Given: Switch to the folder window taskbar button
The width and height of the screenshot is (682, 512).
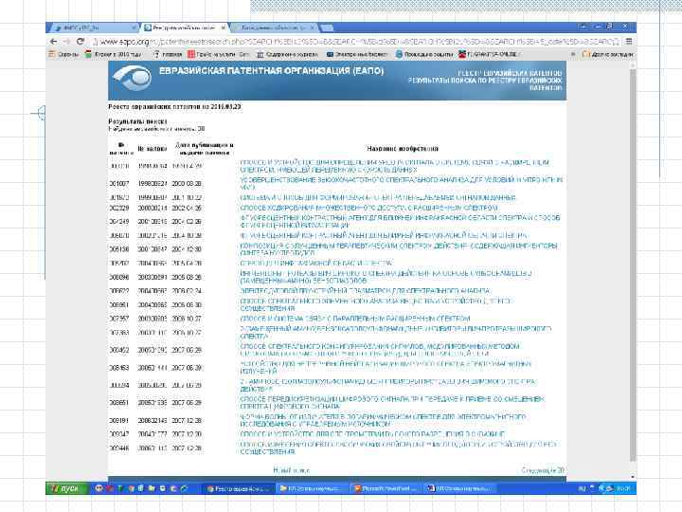Looking at the screenshot, I should (x=313, y=489).
